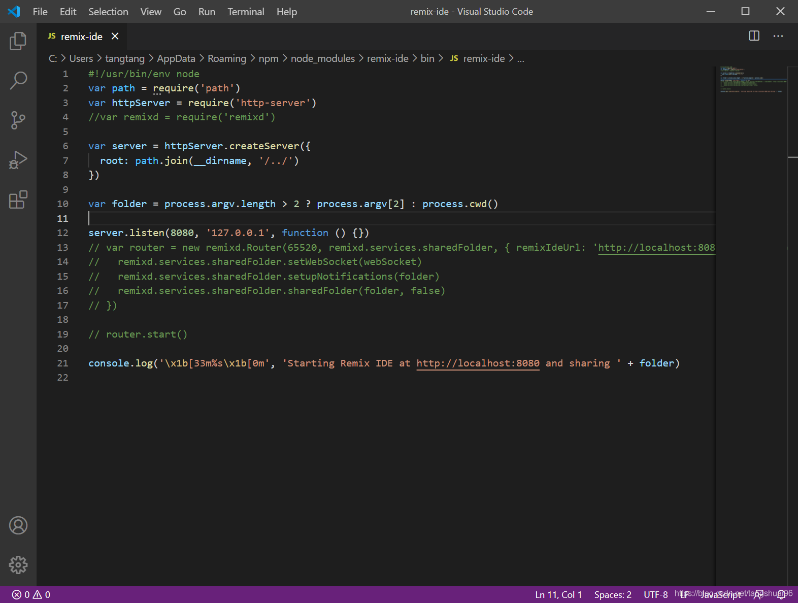Expand the bin breadcrumb

(427, 58)
